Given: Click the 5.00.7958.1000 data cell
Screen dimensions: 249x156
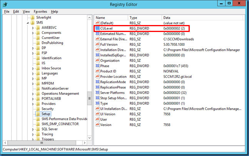Looking at the screenshot, I should 174,44.
